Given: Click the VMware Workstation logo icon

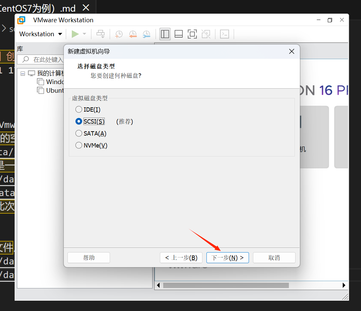Looking at the screenshot, I should point(21,20).
